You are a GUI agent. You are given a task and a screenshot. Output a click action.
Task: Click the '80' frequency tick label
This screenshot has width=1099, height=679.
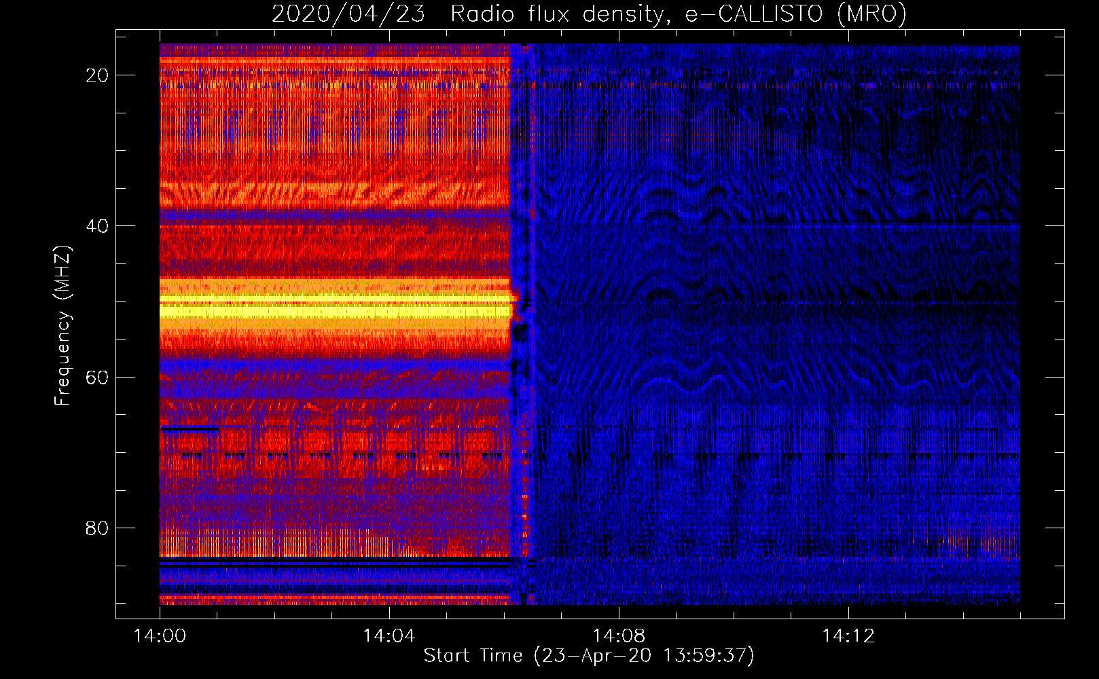97,528
